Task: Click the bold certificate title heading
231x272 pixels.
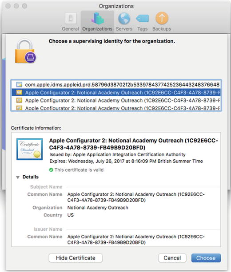Action: pos(133,144)
